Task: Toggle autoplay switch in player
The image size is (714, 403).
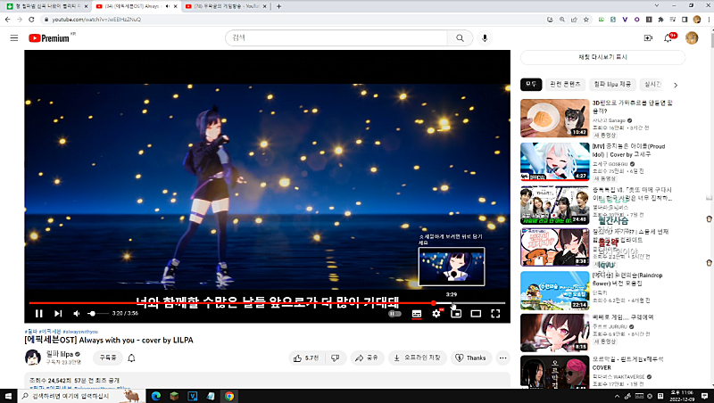Action: pos(394,313)
